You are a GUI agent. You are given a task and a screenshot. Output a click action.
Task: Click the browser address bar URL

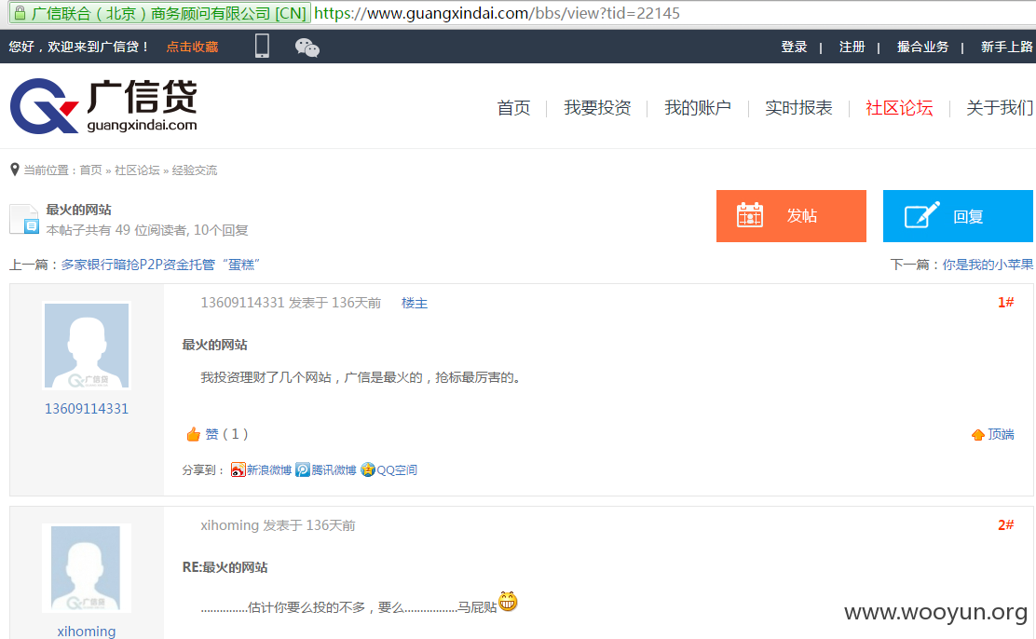(497, 13)
